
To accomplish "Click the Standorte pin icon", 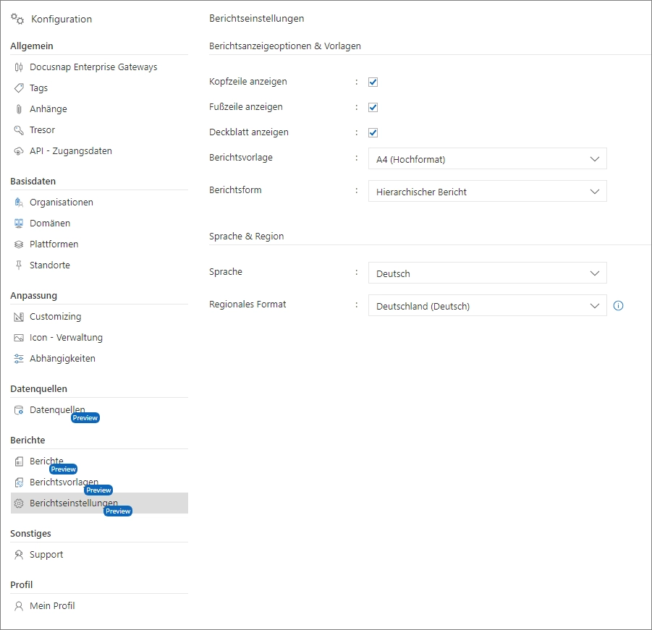I will pyautogui.click(x=19, y=265).
